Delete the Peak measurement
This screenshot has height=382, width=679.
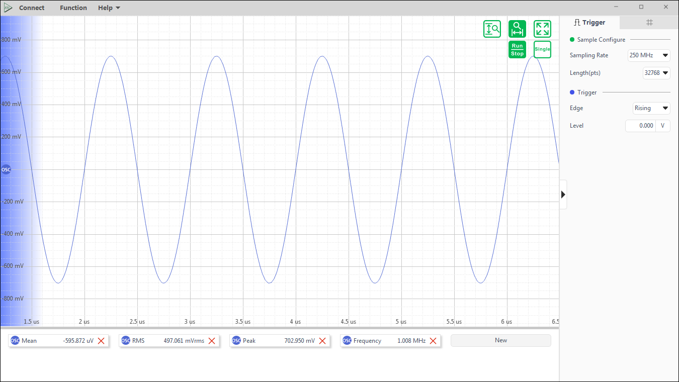click(x=322, y=341)
